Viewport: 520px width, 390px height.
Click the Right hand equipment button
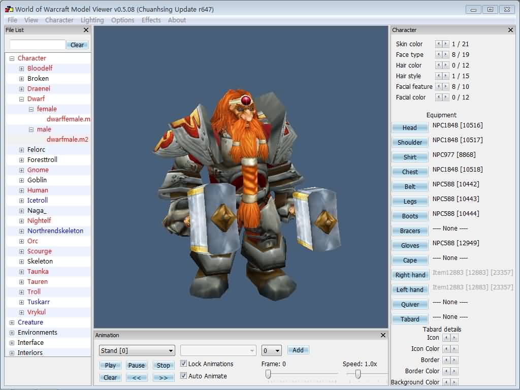(410, 275)
